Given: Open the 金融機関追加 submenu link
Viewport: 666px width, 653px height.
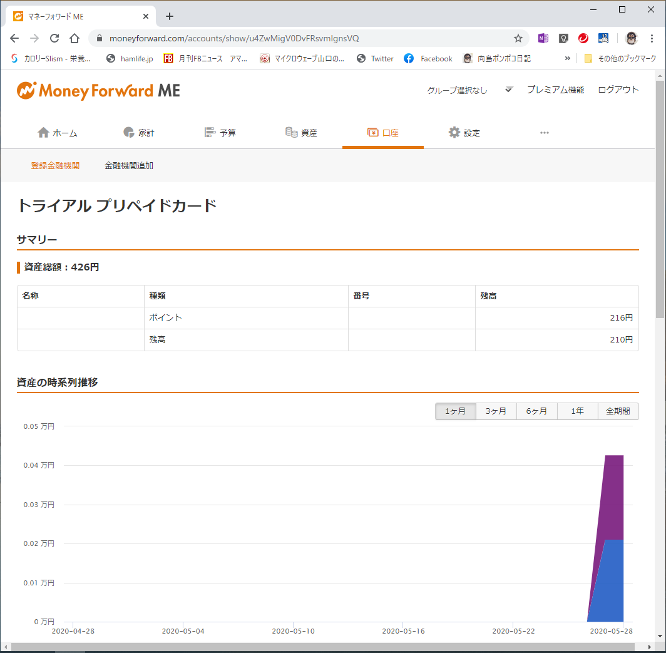Looking at the screenshot, I should [129, 166].
